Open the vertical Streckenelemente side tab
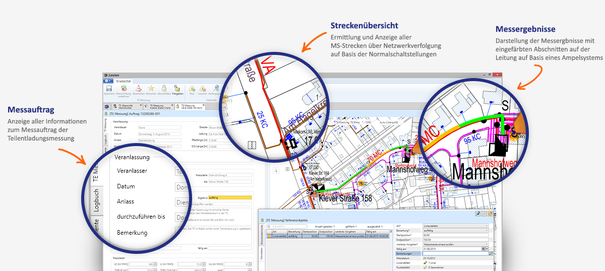 click(x=262, y=235)
